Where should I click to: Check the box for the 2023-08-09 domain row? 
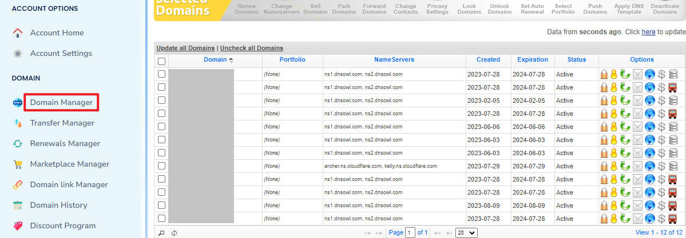tap(161, 205)
